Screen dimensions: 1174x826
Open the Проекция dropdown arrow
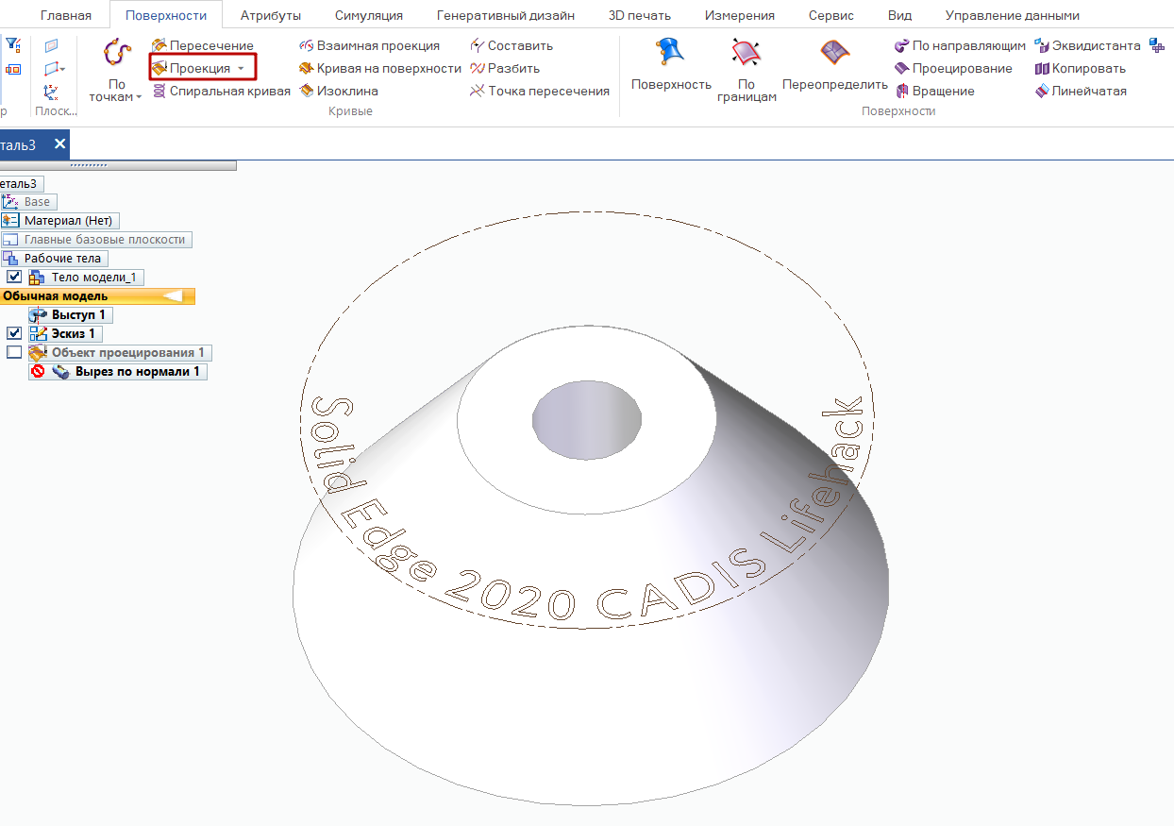[x=241, y=69]
